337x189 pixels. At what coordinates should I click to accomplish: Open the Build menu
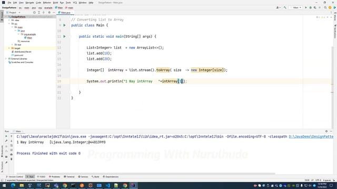click(55, 3)
